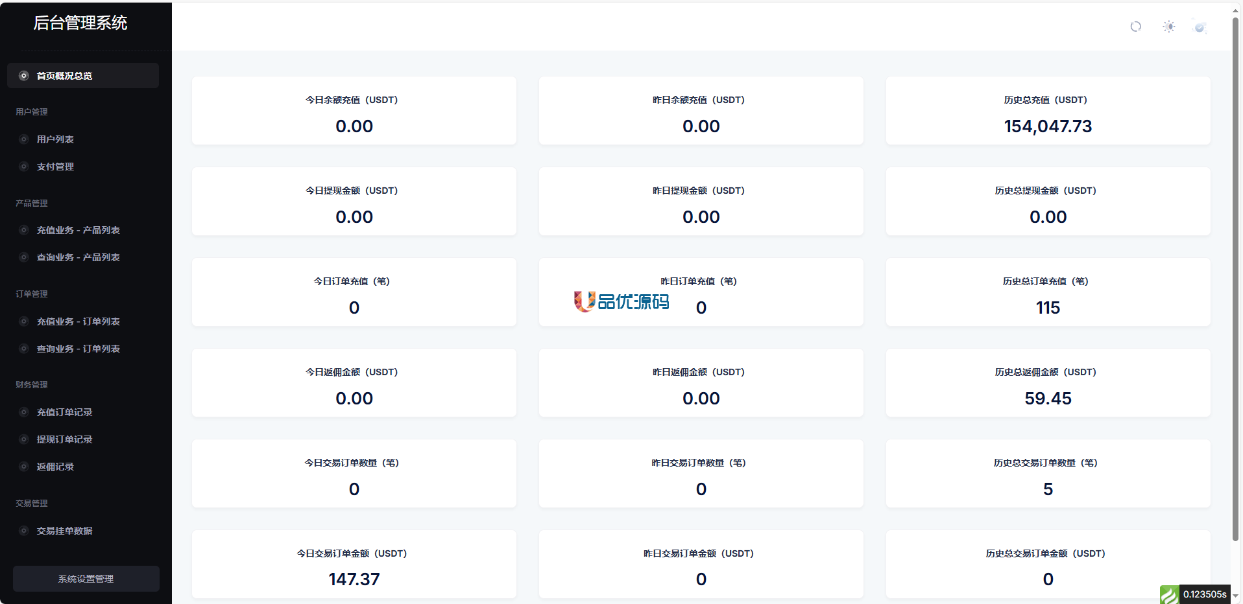1243x604 pixels.
Task: Click bullet icon beside 返佣记录
Action: (24, 467)
